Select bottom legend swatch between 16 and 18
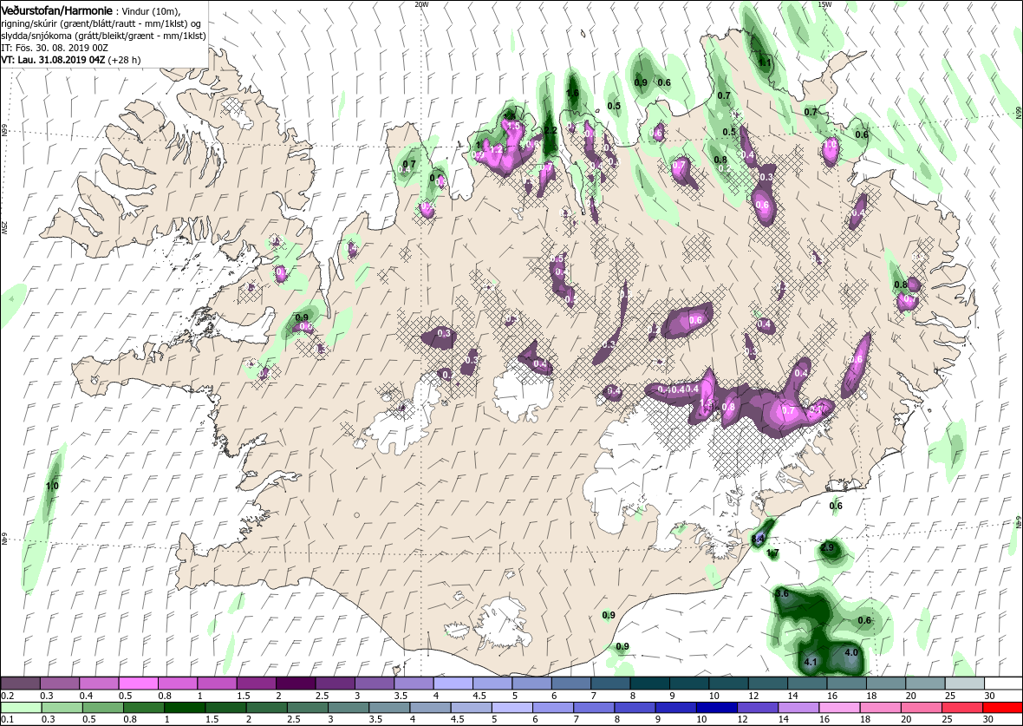The image size is (1023, 726). (838, 707)
